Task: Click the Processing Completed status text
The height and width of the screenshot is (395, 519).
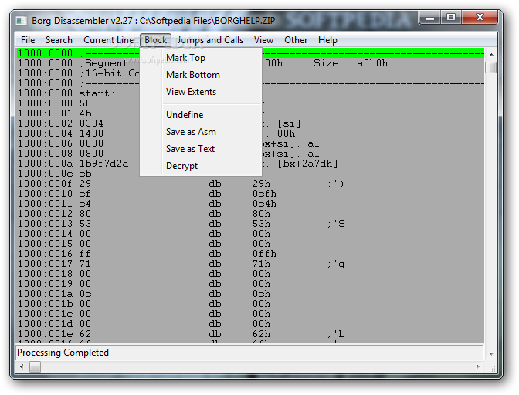Action: pyautogui.click(x=63, y=353)
